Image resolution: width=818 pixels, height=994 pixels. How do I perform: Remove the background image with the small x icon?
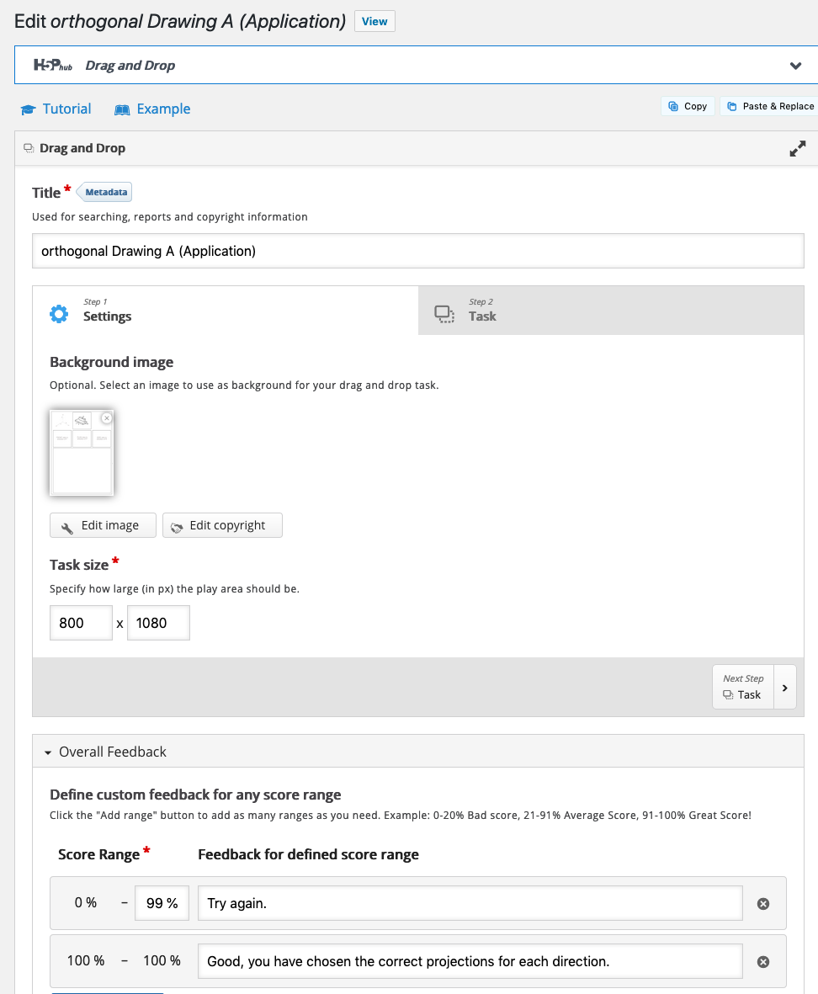pos(106,418)
